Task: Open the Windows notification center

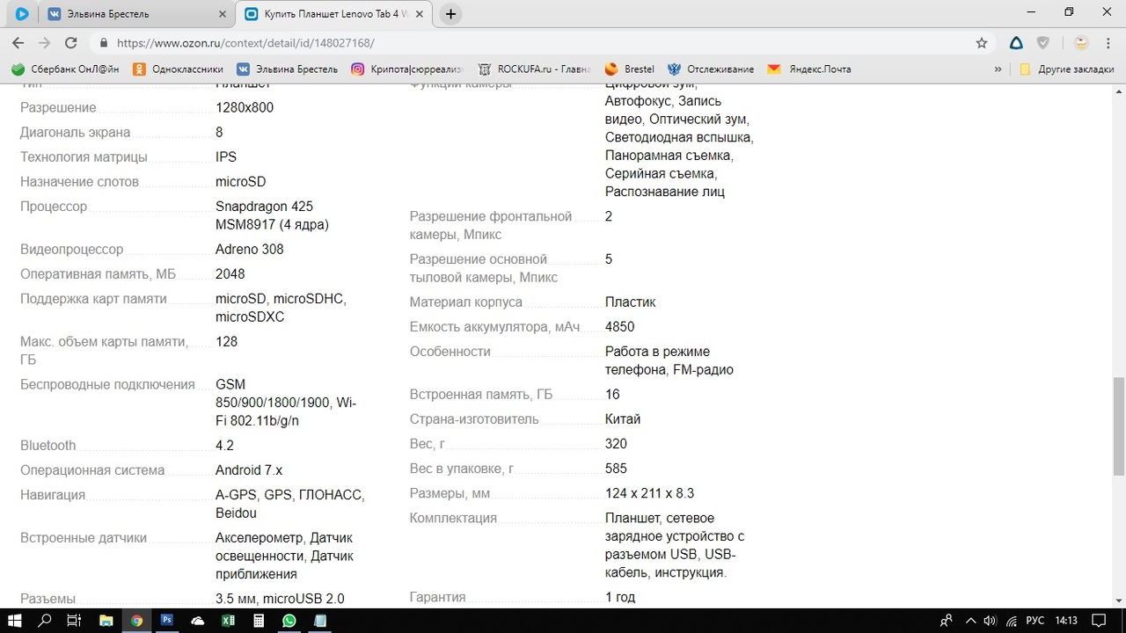Action: [1098, 621]
